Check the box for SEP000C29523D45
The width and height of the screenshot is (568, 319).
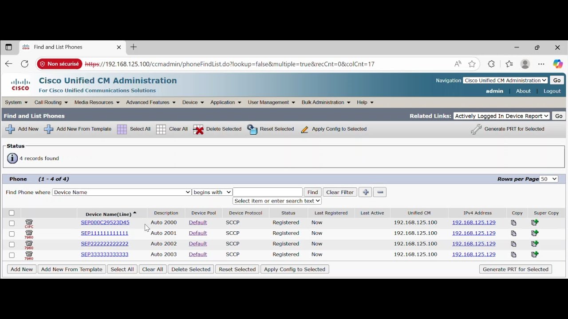click(x=12, y=223)
